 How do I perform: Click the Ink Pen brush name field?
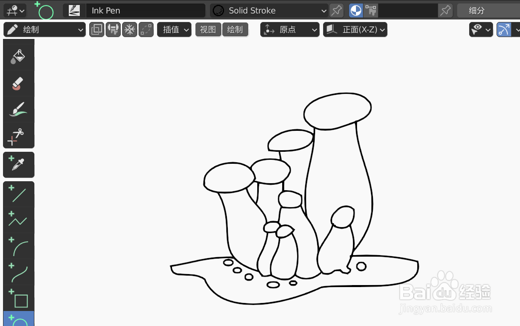tap(146, 10)
